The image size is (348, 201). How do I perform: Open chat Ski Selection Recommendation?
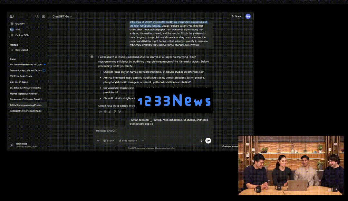[26, 88]
